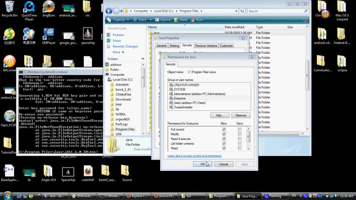Open the Recycle Bin desktop icon

pos(10,9)
